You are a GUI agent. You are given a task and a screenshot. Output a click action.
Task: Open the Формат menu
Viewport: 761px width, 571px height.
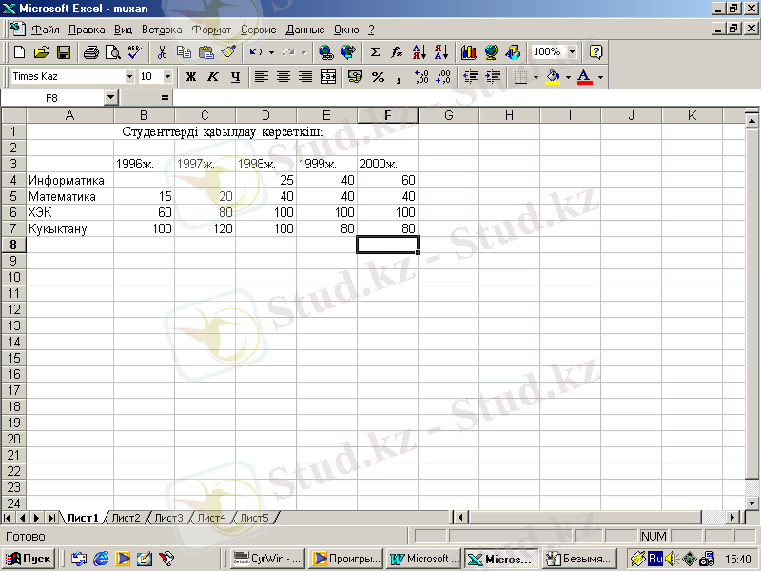(x=211, y=30)
